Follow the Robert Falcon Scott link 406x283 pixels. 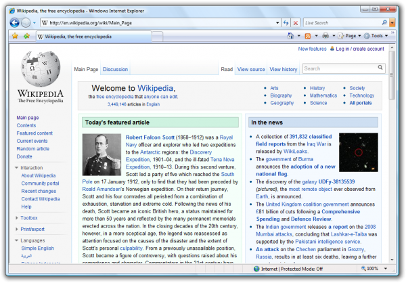(150, 137)
